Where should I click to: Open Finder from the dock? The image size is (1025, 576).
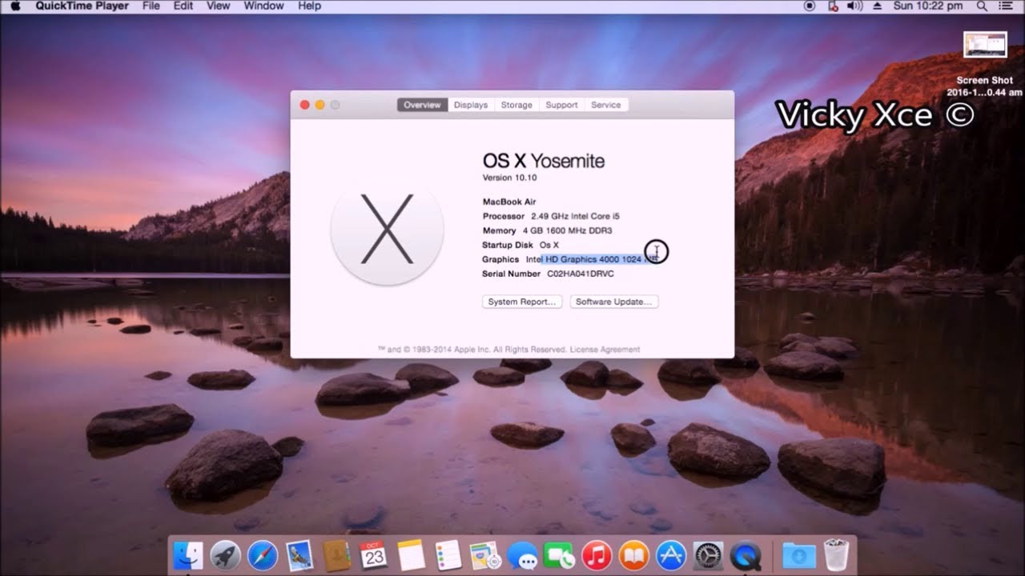[x=188, y=555]
